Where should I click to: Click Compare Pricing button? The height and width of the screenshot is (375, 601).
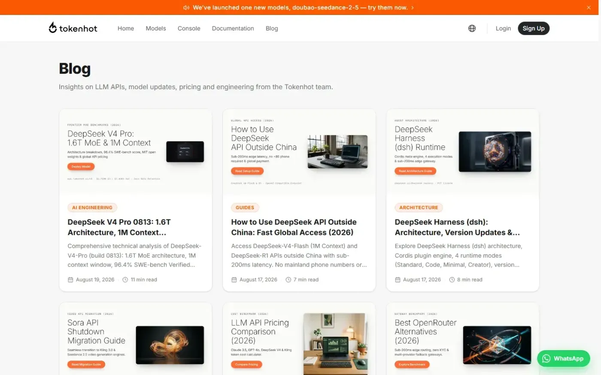(247, 364)
